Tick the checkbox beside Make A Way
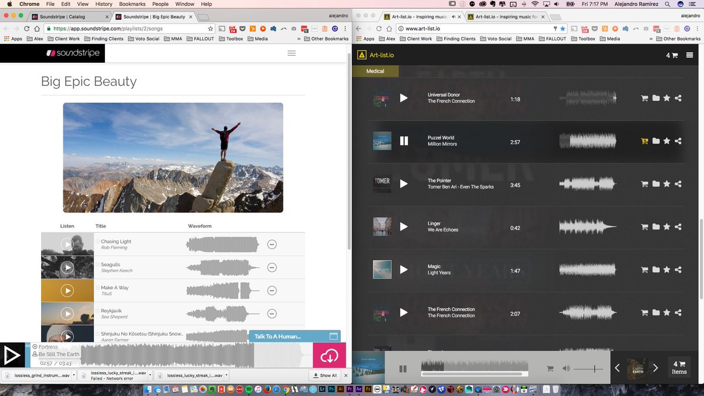The image size is (704, 396). coord(97,287)
